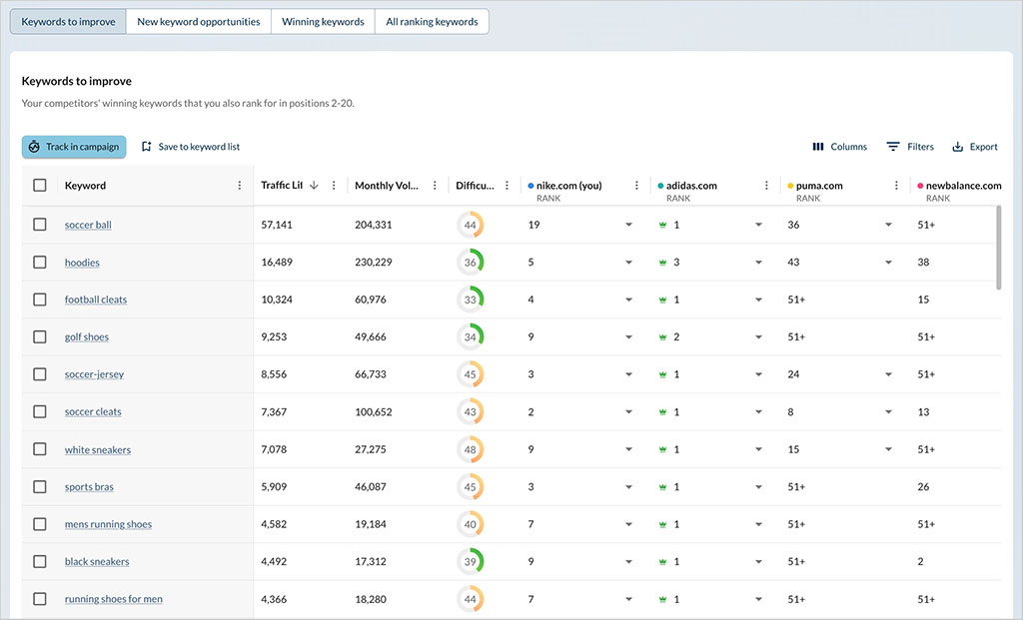Open Winning keywords tab
Screen dimensions: 1023x620
323,22
